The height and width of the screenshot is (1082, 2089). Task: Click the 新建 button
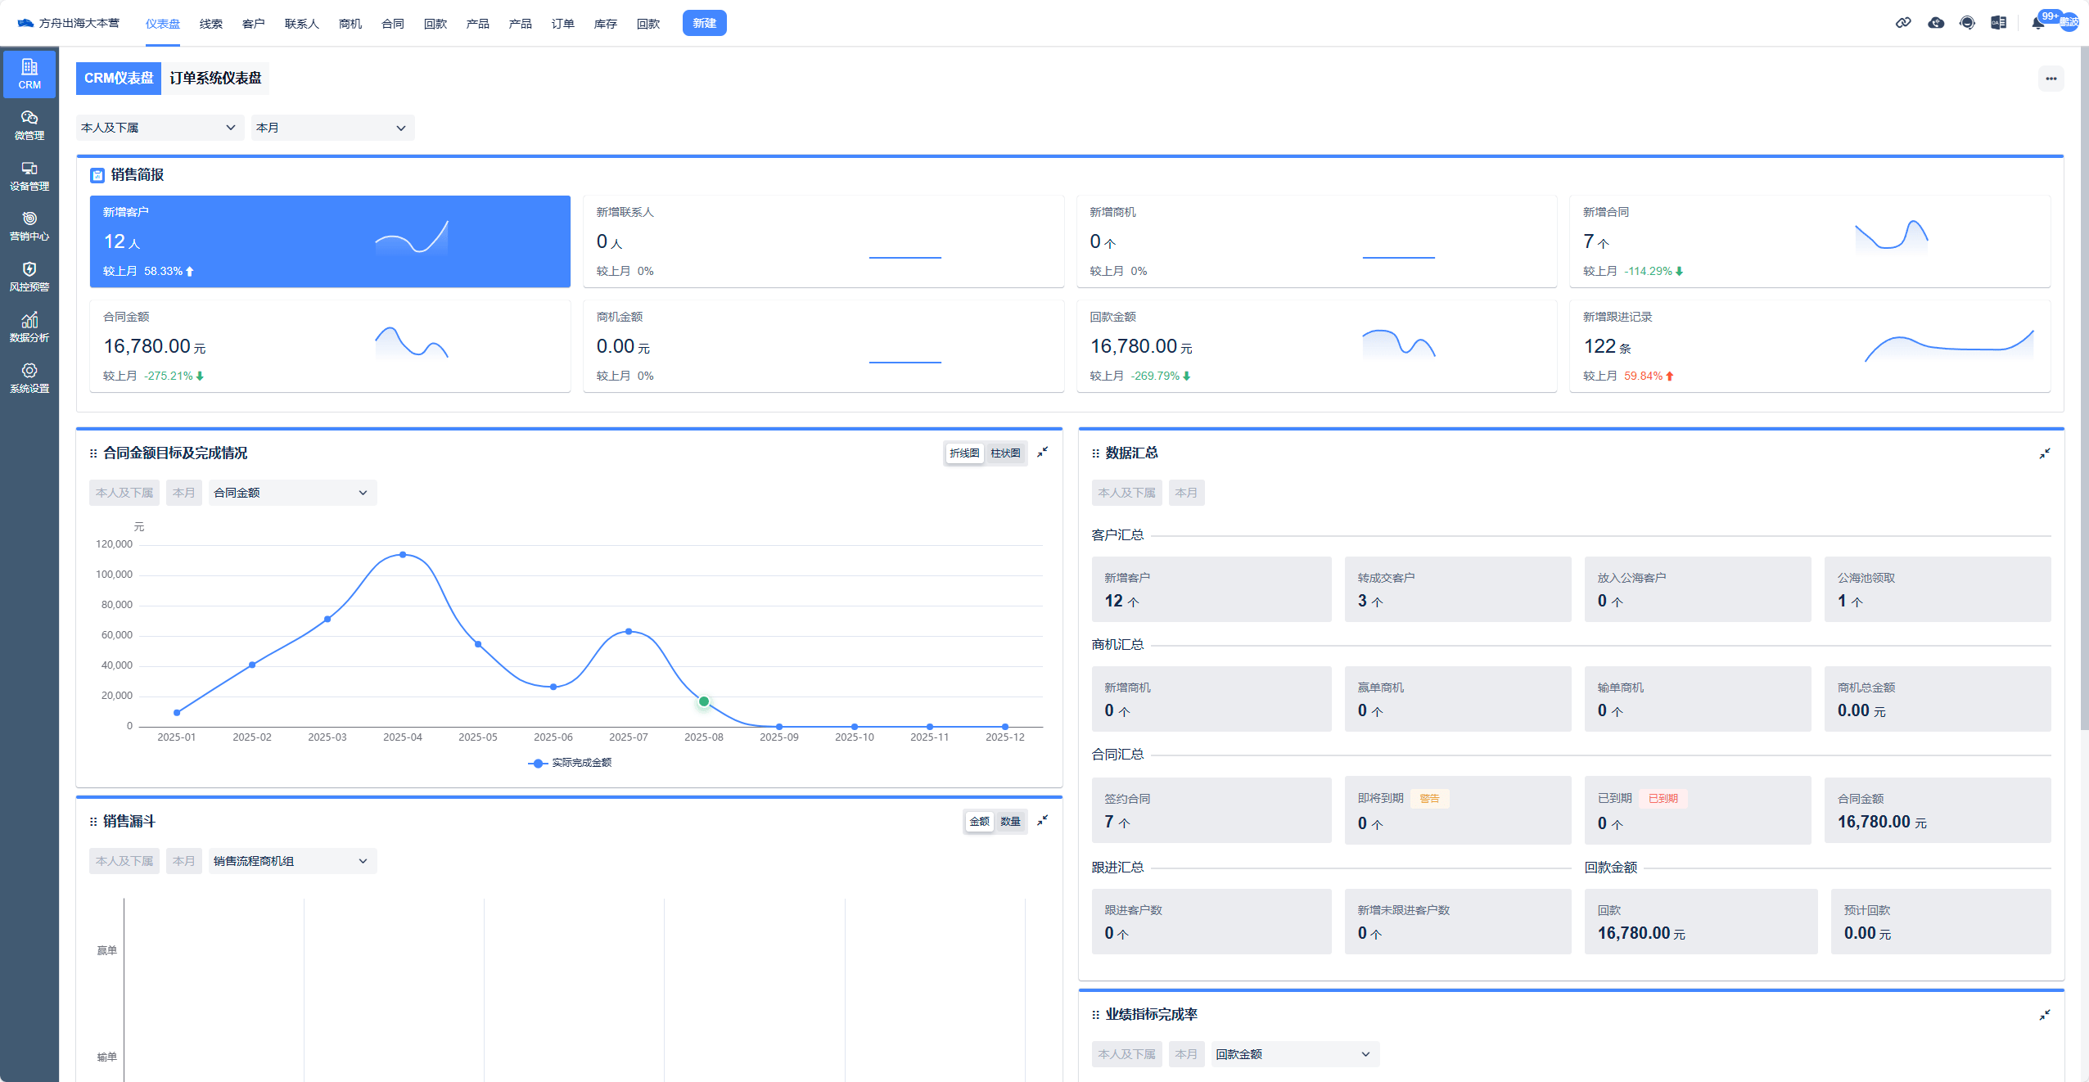click(x=704, y=23)
